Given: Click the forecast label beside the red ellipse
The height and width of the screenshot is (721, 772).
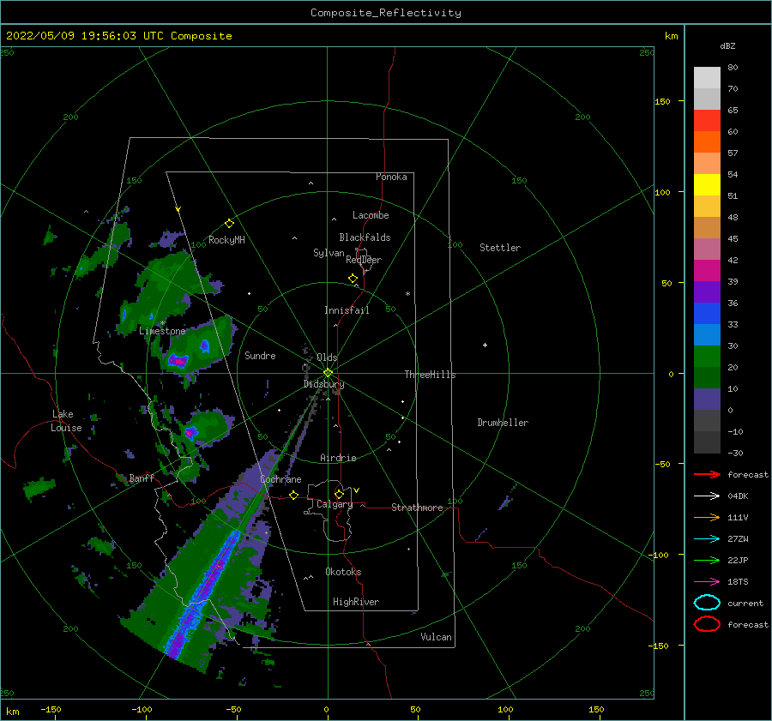Looking at the screenshot, I should pyautogui.click(x=748, y=624).
